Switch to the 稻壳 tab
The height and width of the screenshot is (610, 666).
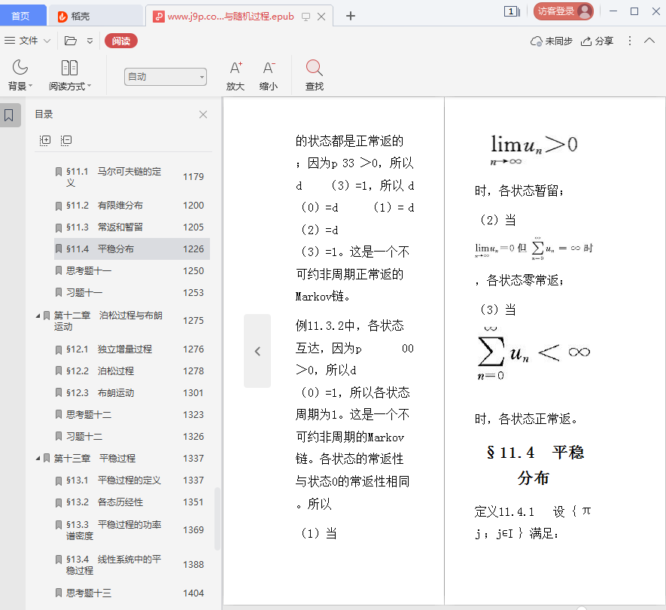coord(81,16)
